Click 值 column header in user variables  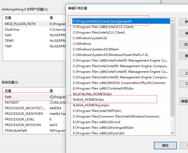point(57,18)
